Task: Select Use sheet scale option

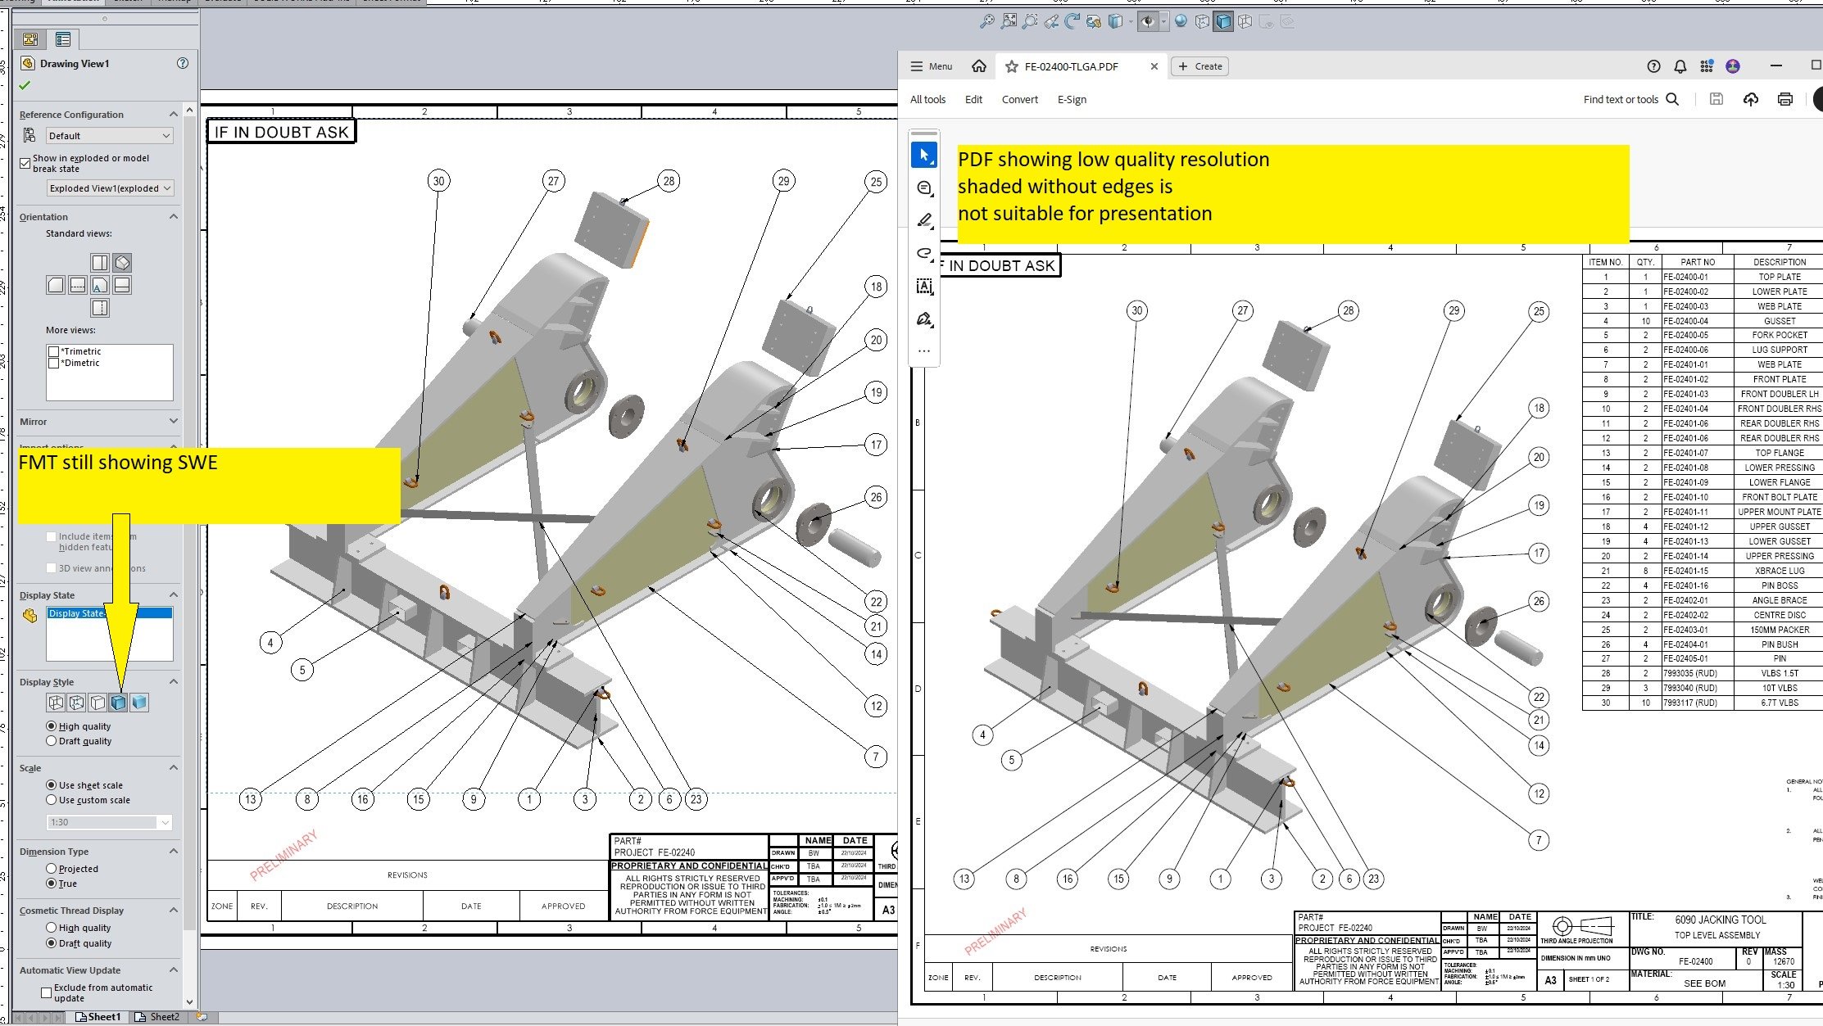Action: pos(52,785)
